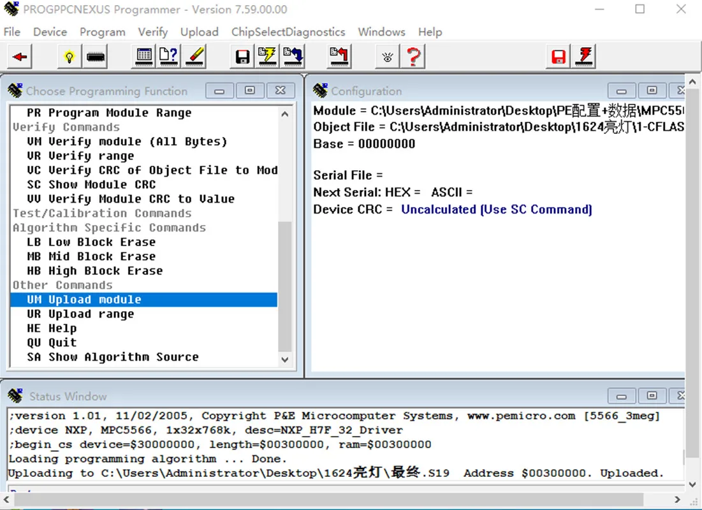This screenshot has width=702, height=510.
Task: Click the Module path line in Configuration
Action: coord(499,110)
